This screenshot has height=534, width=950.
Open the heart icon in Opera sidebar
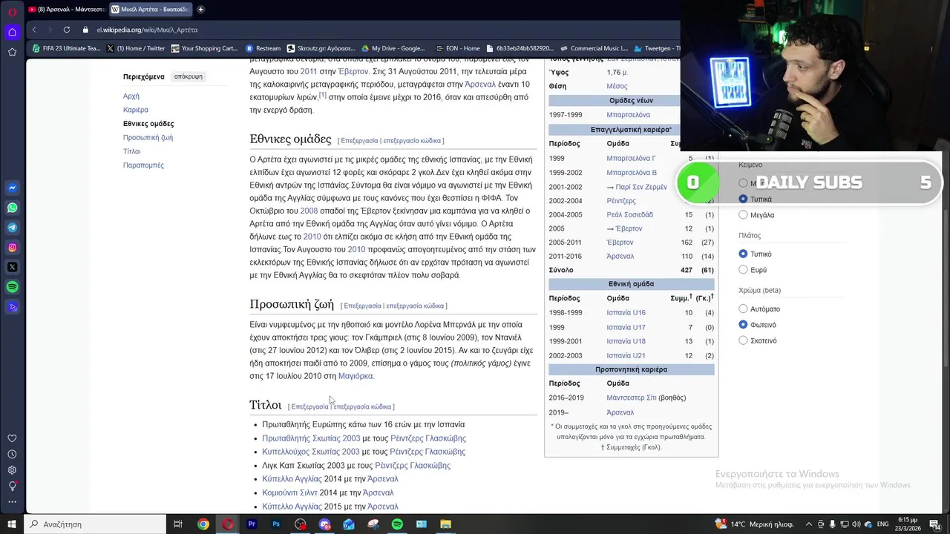12,438
